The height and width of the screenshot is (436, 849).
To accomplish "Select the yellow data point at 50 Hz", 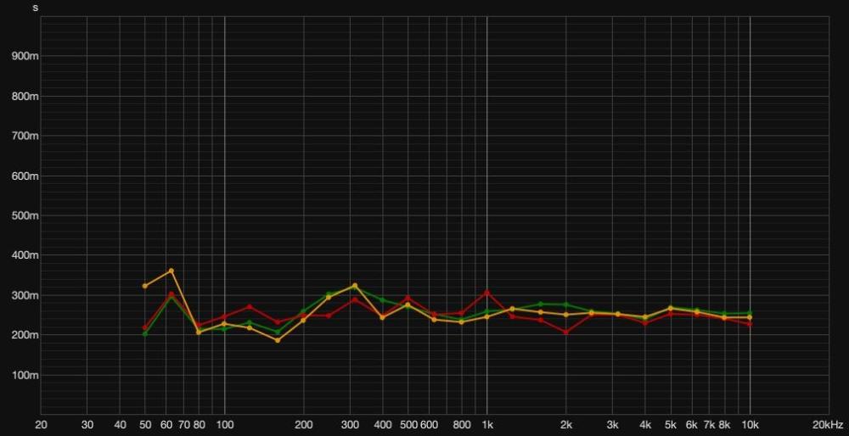I will coord(144,286).
